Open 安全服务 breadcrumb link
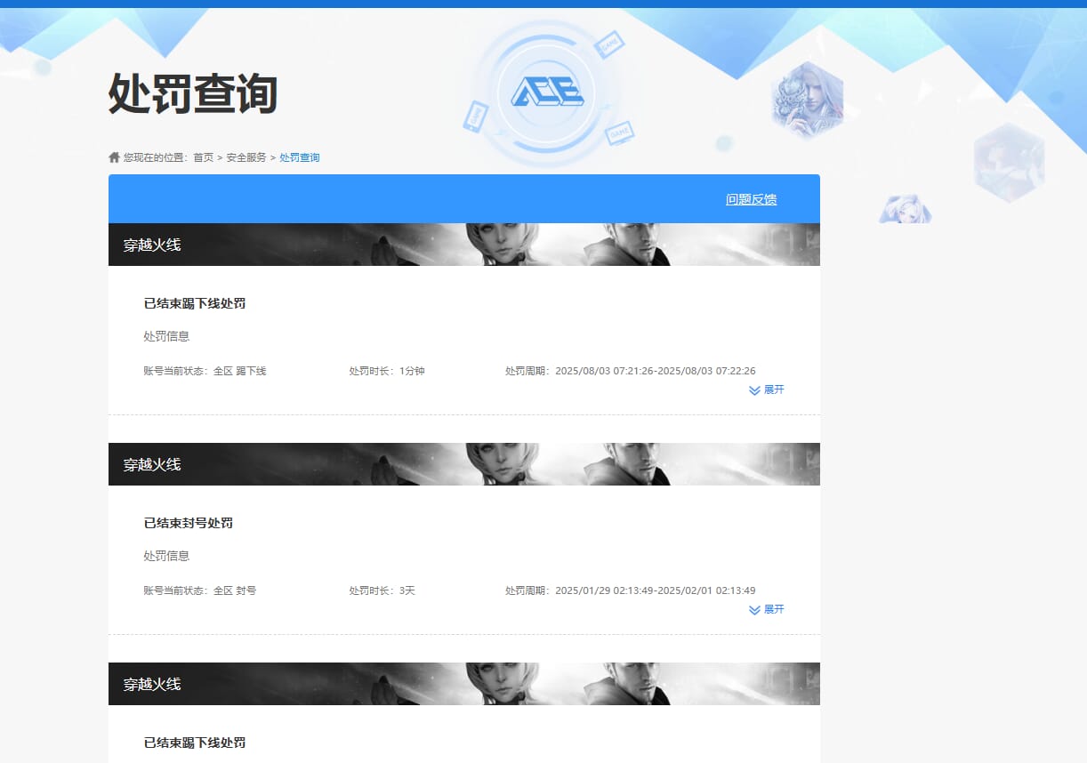The height and width of the screenshot is (763, 1087). click(x=246, y=157)
